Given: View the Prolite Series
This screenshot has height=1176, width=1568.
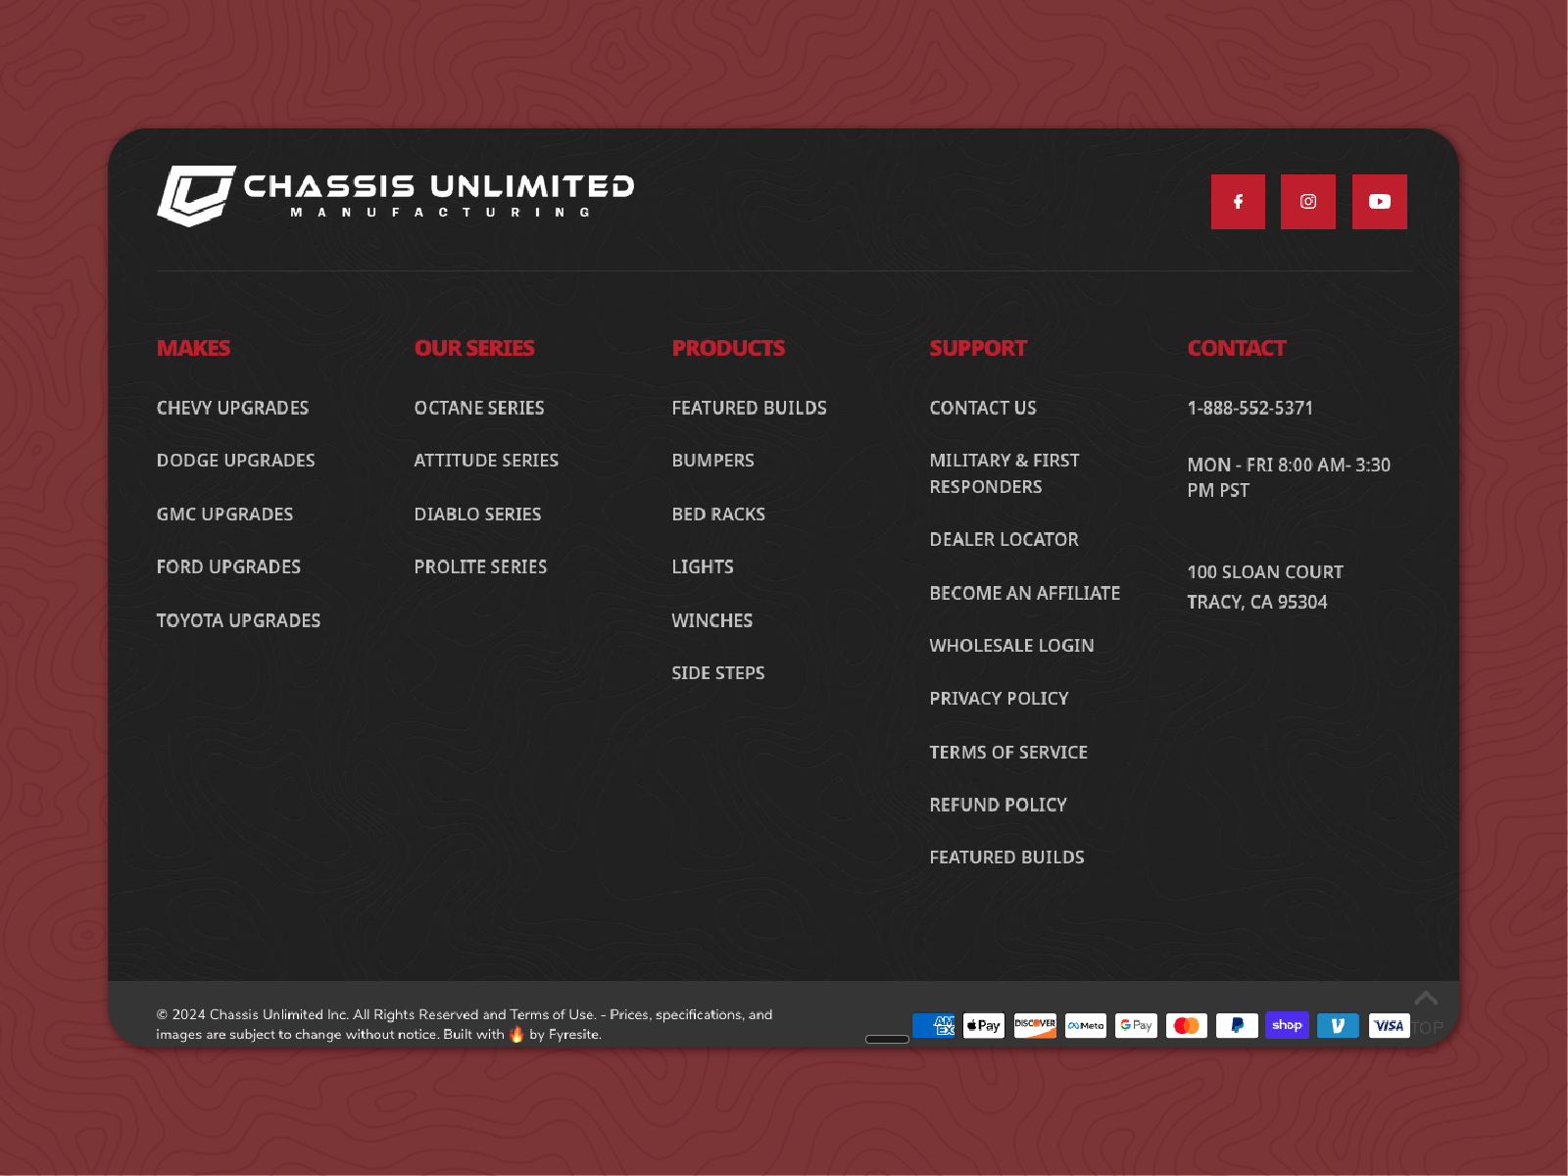Looking at the screenshot, I should coord(480,567).
